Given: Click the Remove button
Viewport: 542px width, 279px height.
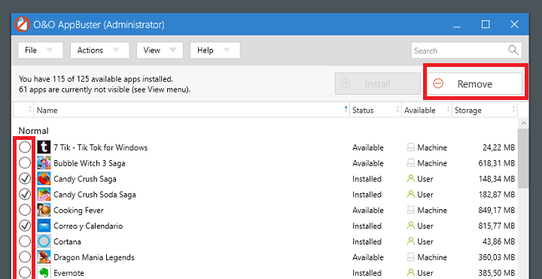Looking at the screenshot, I should pos(474,84).
